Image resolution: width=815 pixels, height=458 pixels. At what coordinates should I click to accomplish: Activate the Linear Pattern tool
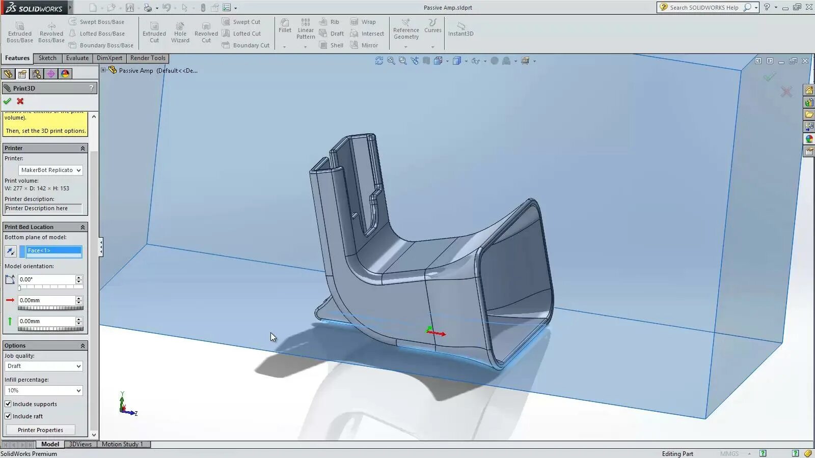click(305, 30)
